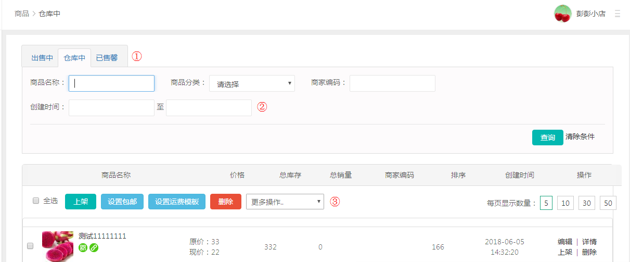Tick the 全选 select-all checkbox
Screen dimensions: 630x262
point(36,201)
